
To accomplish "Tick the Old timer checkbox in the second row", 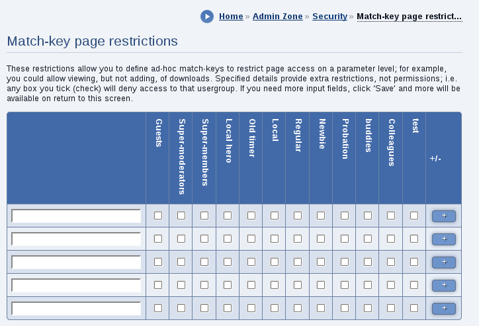I will point(251,239).
